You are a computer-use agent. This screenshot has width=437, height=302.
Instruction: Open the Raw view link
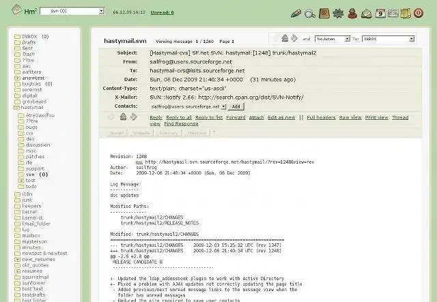click(x=350, y=117)
